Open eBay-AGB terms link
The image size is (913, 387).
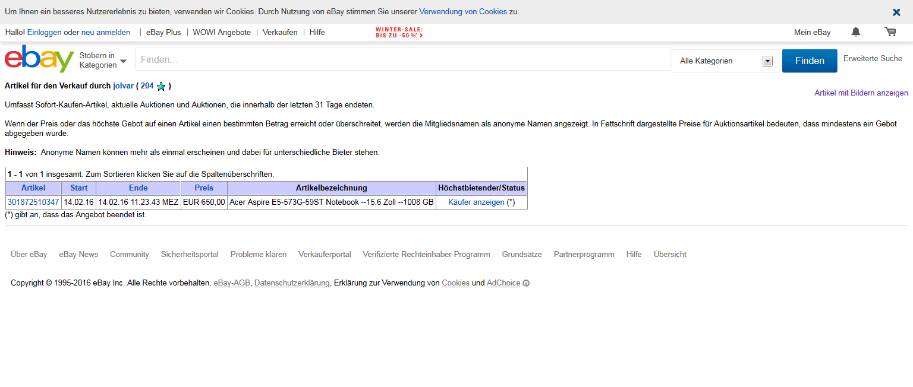coord(232,283)
